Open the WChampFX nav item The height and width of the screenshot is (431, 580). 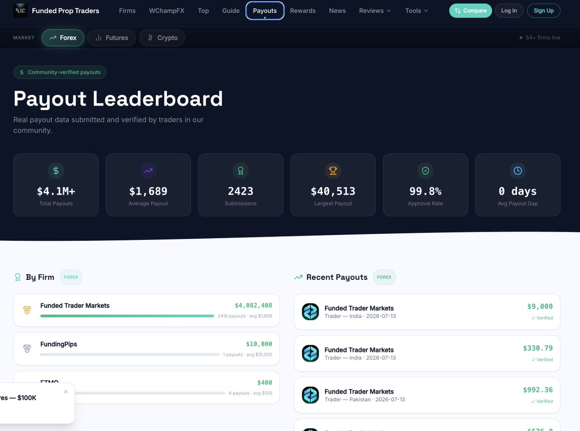click(167, 11)
